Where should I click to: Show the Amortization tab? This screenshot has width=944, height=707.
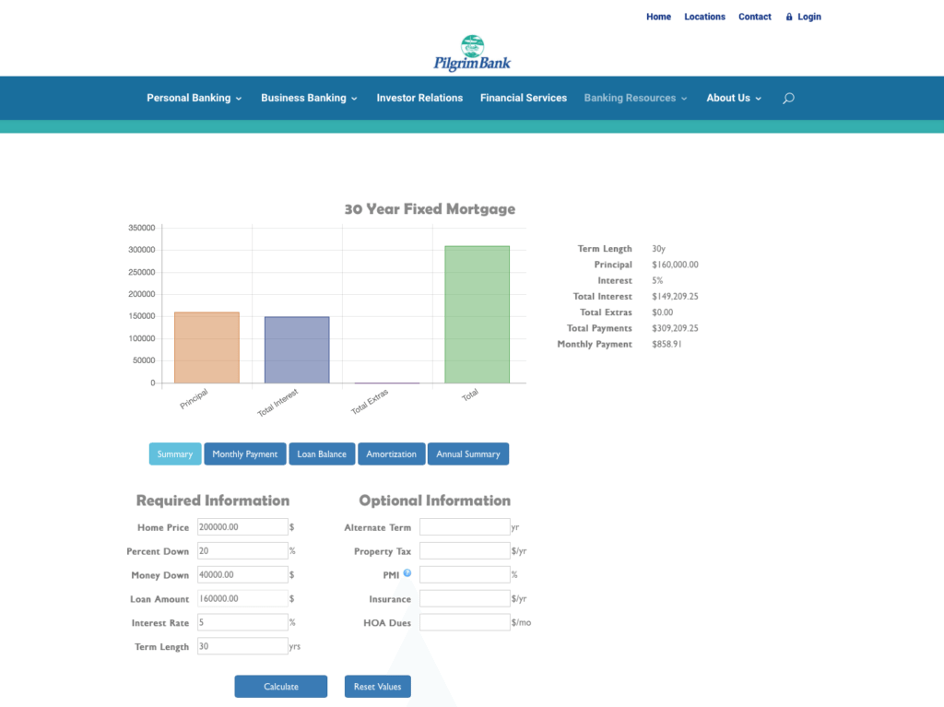pyautogui.click(x=391, y=454)
